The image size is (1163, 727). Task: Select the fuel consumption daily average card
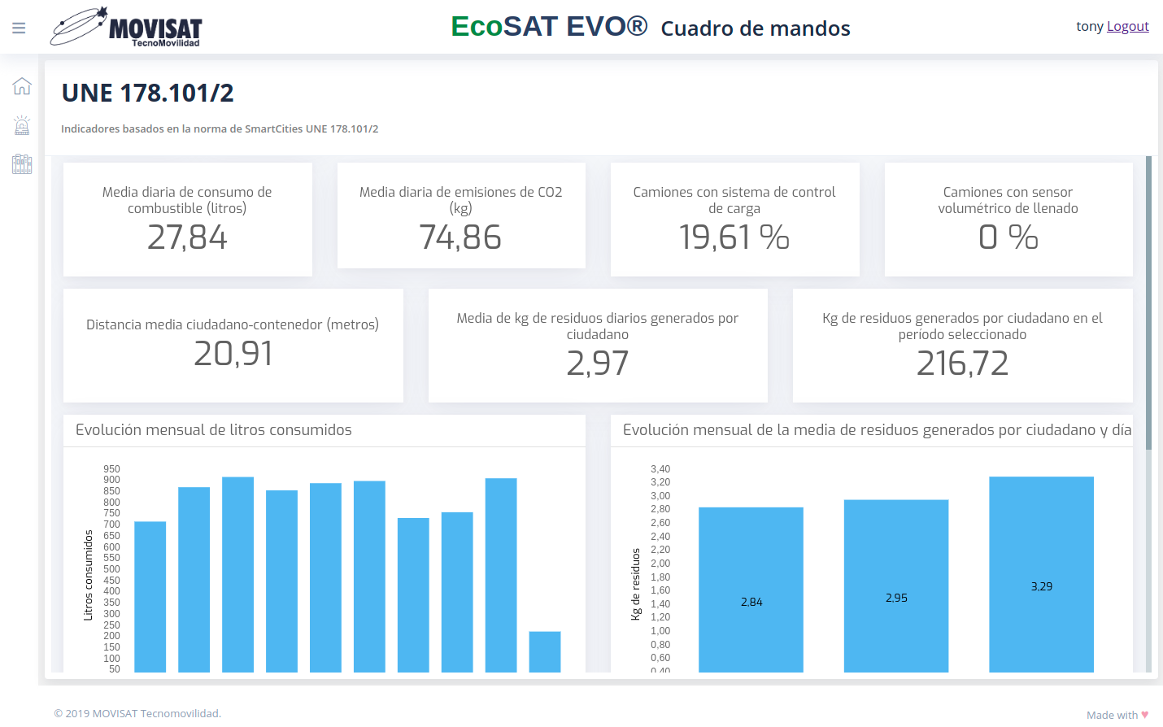188,220
